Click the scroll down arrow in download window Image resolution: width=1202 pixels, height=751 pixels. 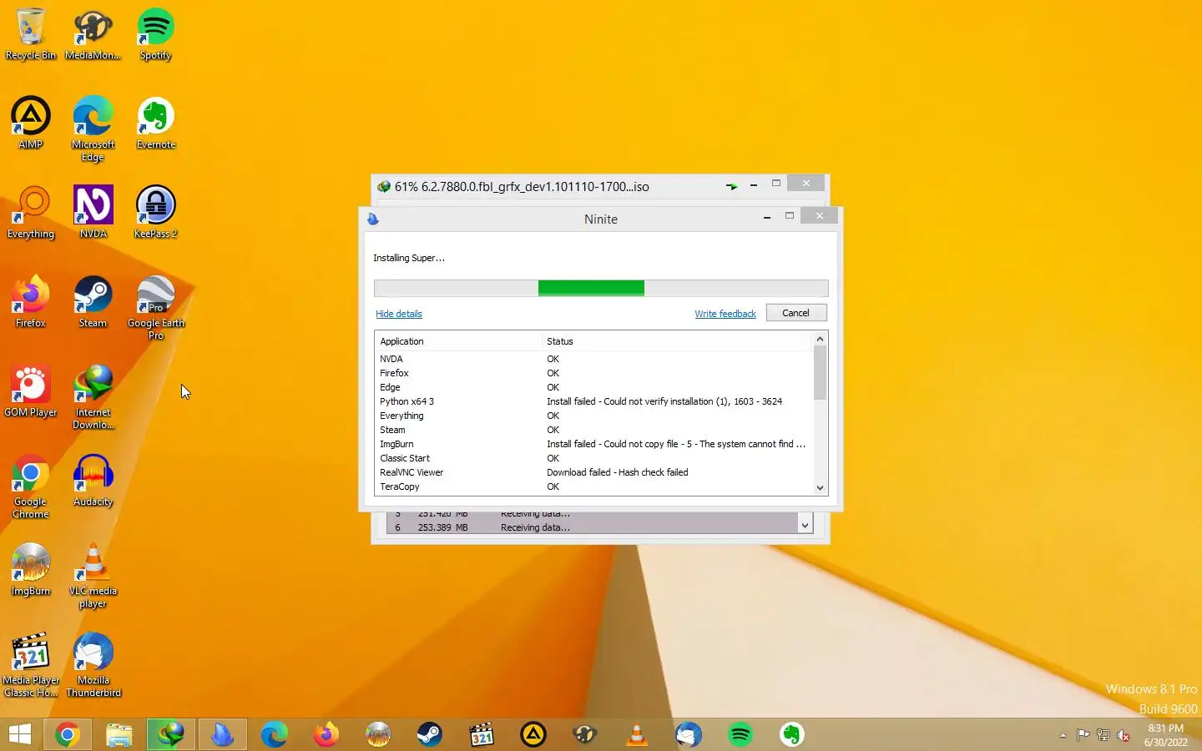click(x=805, y=525)
